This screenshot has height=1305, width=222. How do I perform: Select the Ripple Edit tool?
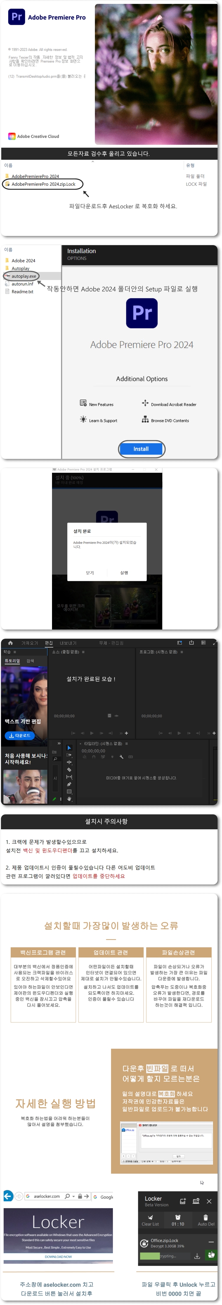(x=69, y=762)
